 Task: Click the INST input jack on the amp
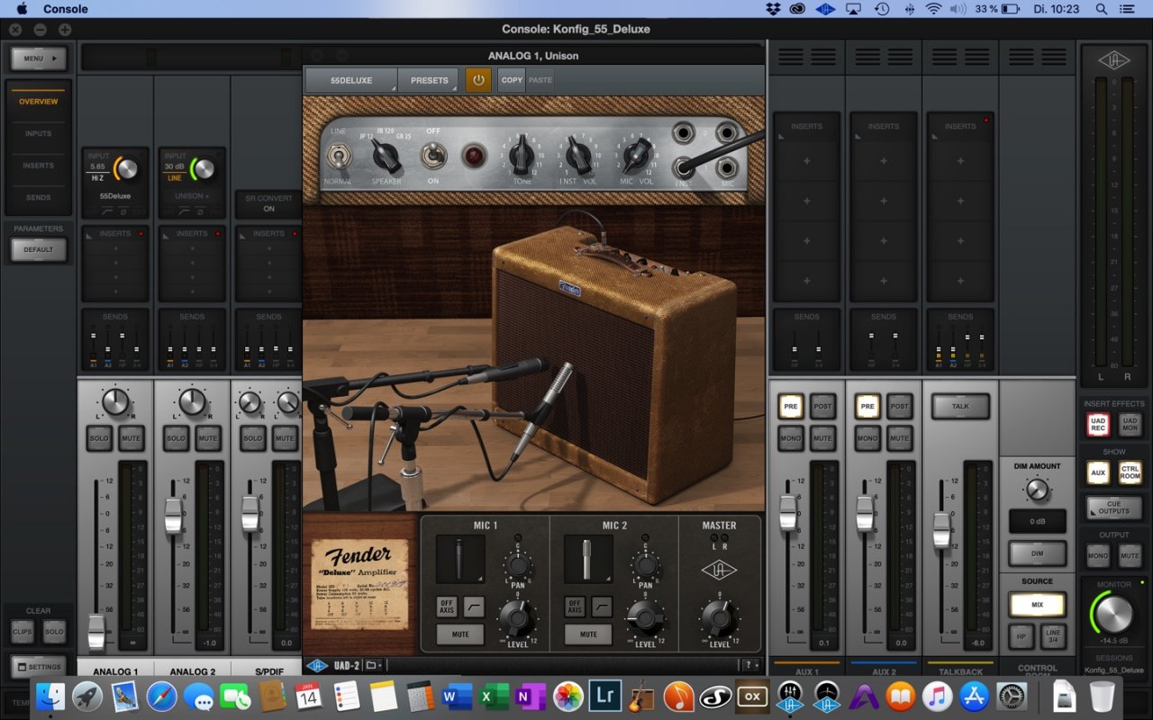click(684, 166)
